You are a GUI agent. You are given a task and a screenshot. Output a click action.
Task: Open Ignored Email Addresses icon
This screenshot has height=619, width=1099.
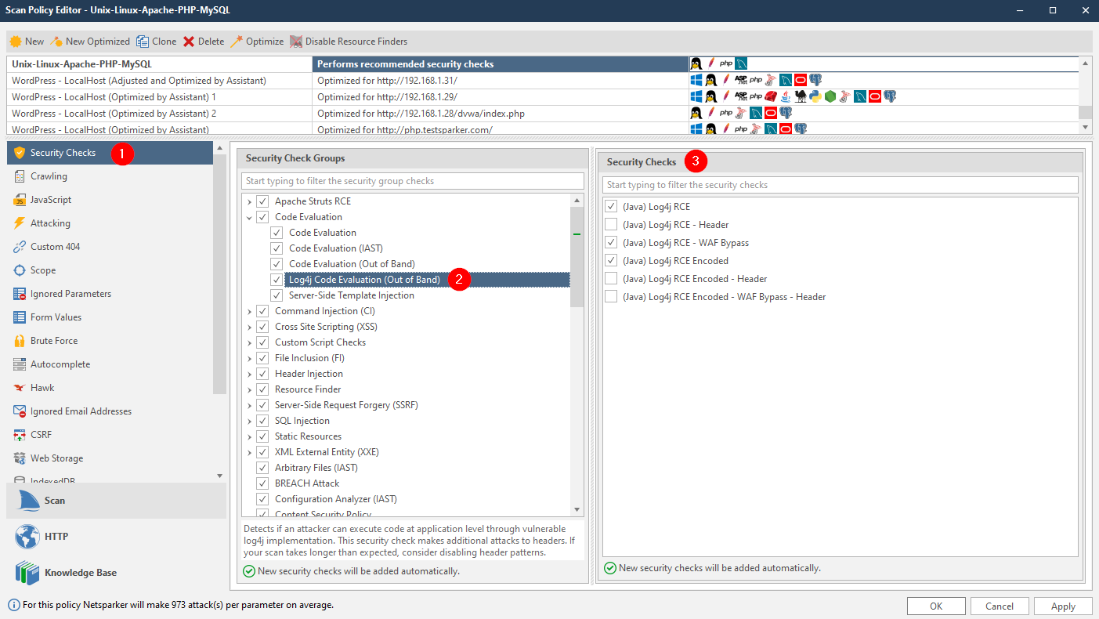click(20, 411)
